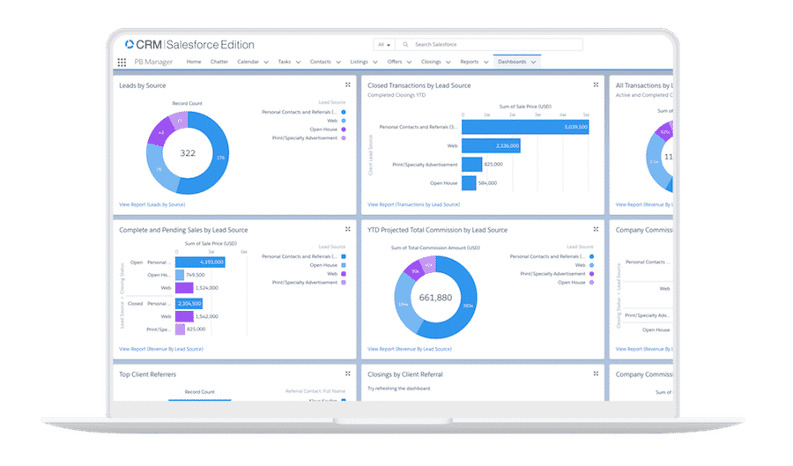This screenshot has height=466, width=793.
Task: Open the Reports tab dropdown arrow
Action: pyautogui.click(x=486, y=63)
